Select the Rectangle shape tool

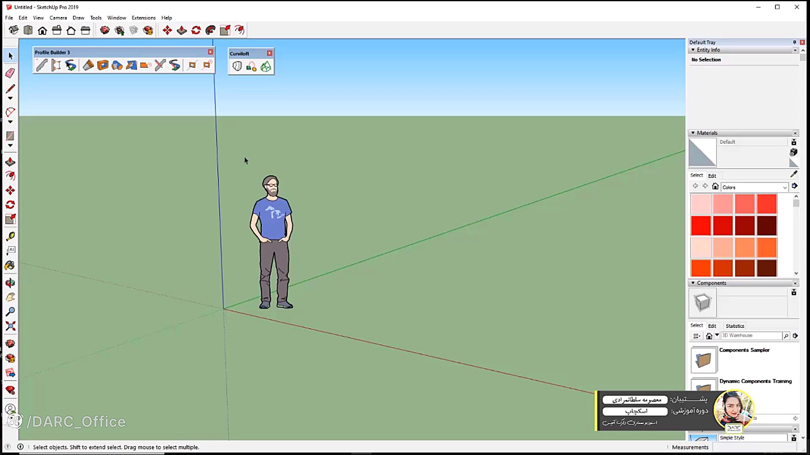(x=10, y=136)
